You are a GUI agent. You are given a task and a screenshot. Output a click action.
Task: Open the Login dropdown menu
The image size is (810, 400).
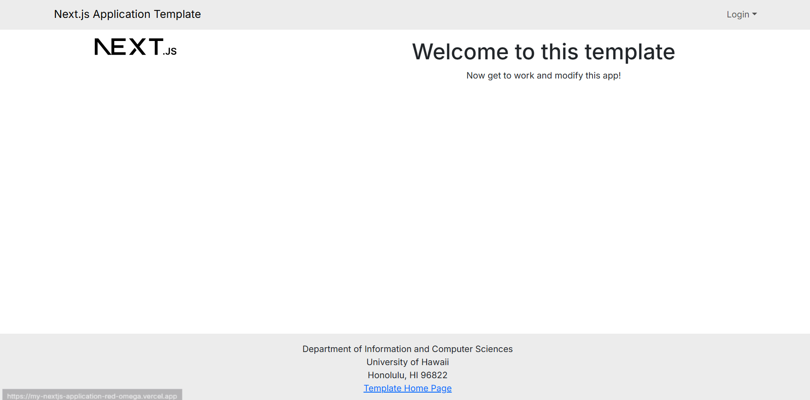click(x=741, y=14)
